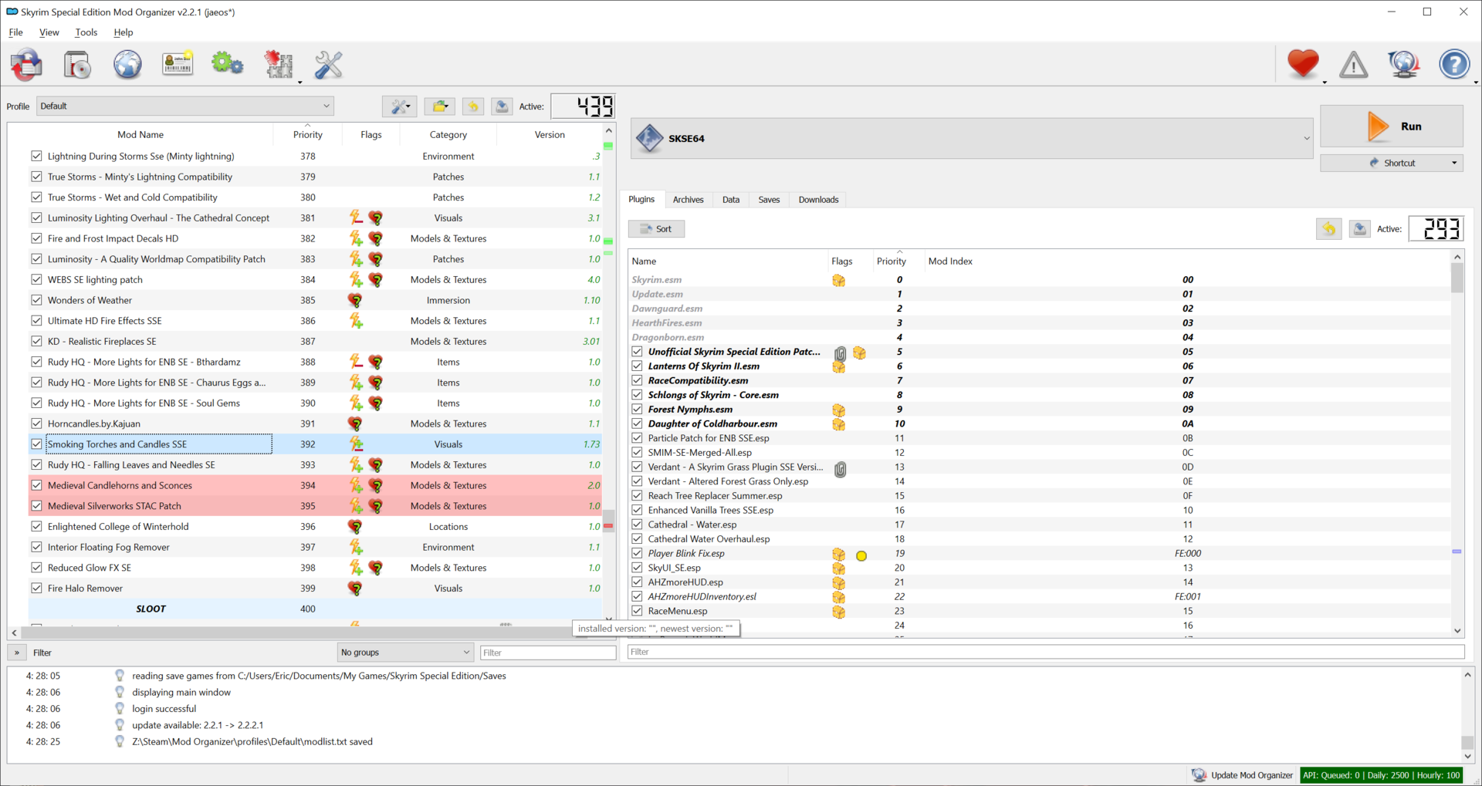The width and height of the screenshot is (1482, 786).
Task: Open the puzzle tools icon dropdown arrow
Action: (x=299, y=82)
